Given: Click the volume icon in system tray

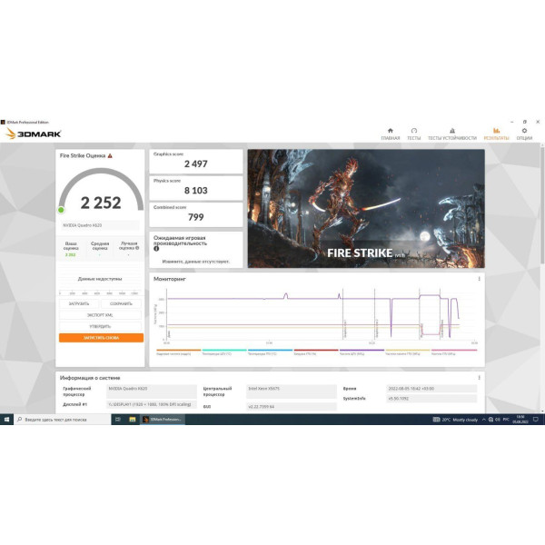Looking at the screenshot, I should point(498,420).
